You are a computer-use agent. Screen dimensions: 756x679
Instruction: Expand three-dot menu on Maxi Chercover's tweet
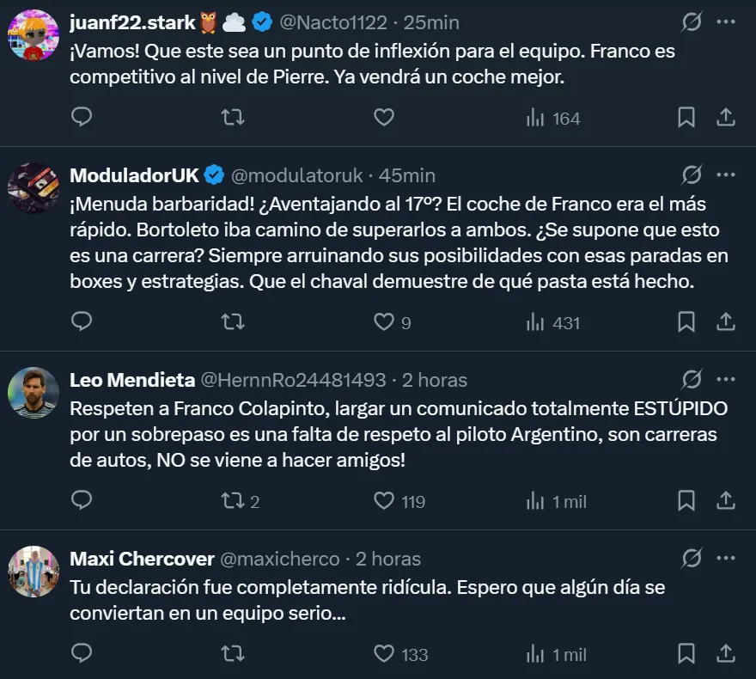click(x=725, y=559)
